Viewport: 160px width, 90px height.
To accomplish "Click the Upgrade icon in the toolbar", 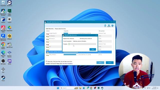I will tap(109, 26).
